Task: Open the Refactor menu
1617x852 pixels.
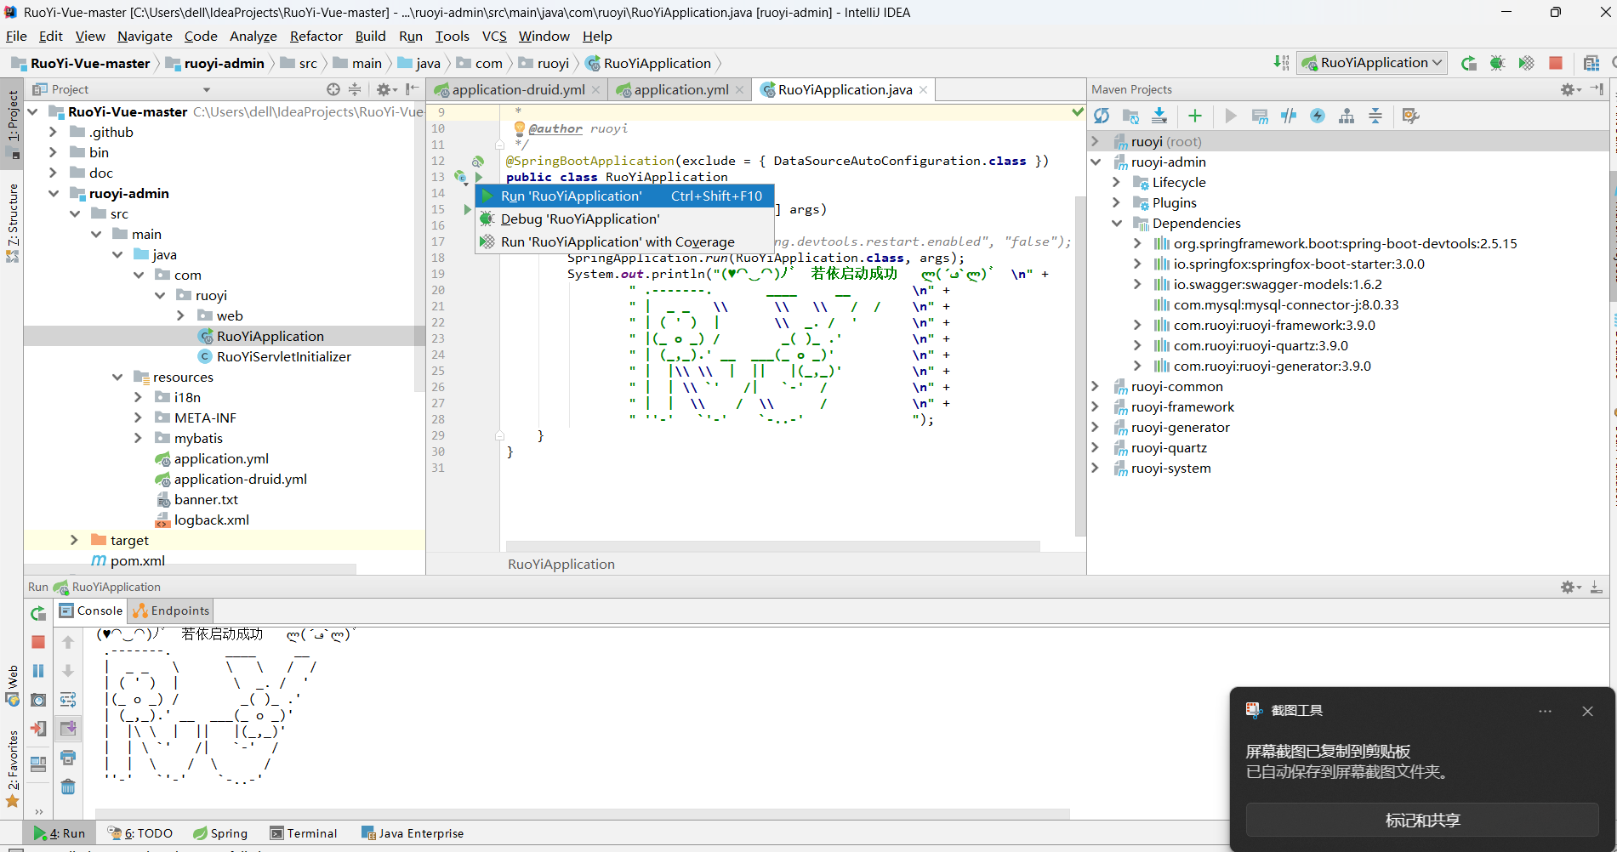Action: (316, 36)
